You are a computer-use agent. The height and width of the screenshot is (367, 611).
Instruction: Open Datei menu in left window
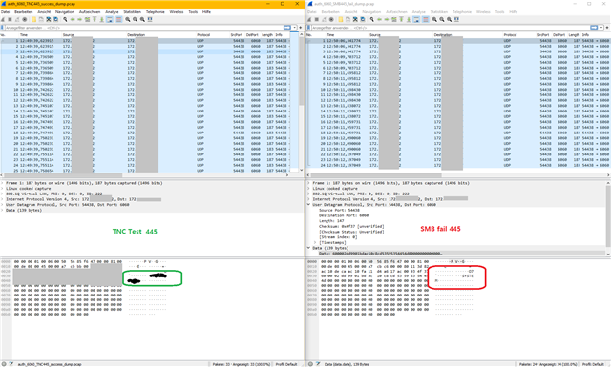[x=5, y=12]
